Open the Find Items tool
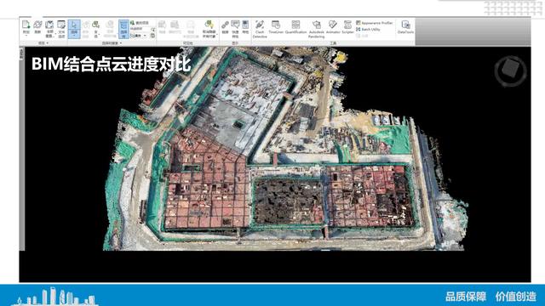Viewport: 545px width, 306px height. [x=140, y=23]
